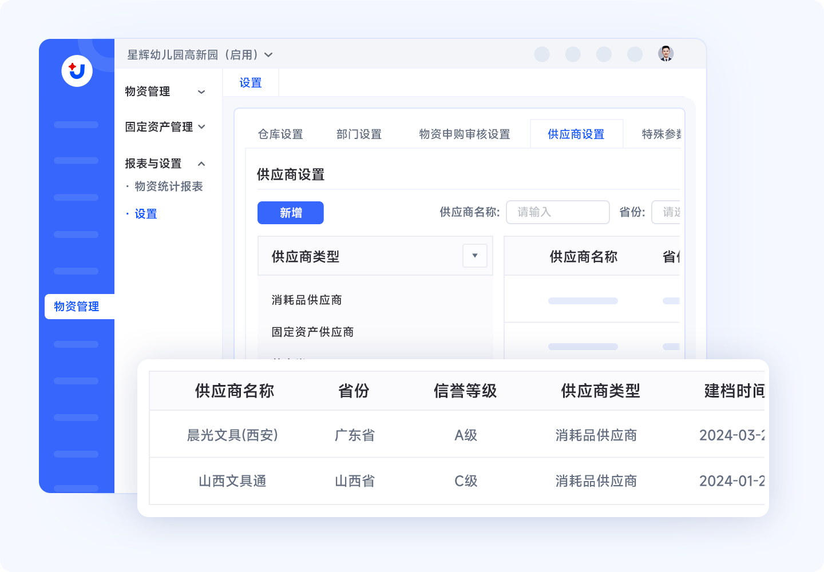This screenshot has width=824, height=572.
Task: Click the A级 rating cell
Action: pyautogui.click(x=466, y=435)
